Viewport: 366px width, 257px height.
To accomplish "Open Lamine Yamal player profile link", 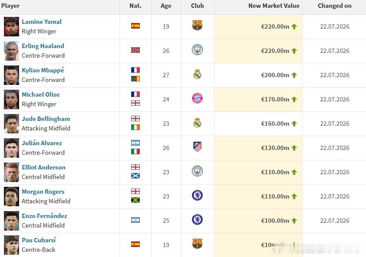I will 42,22.
